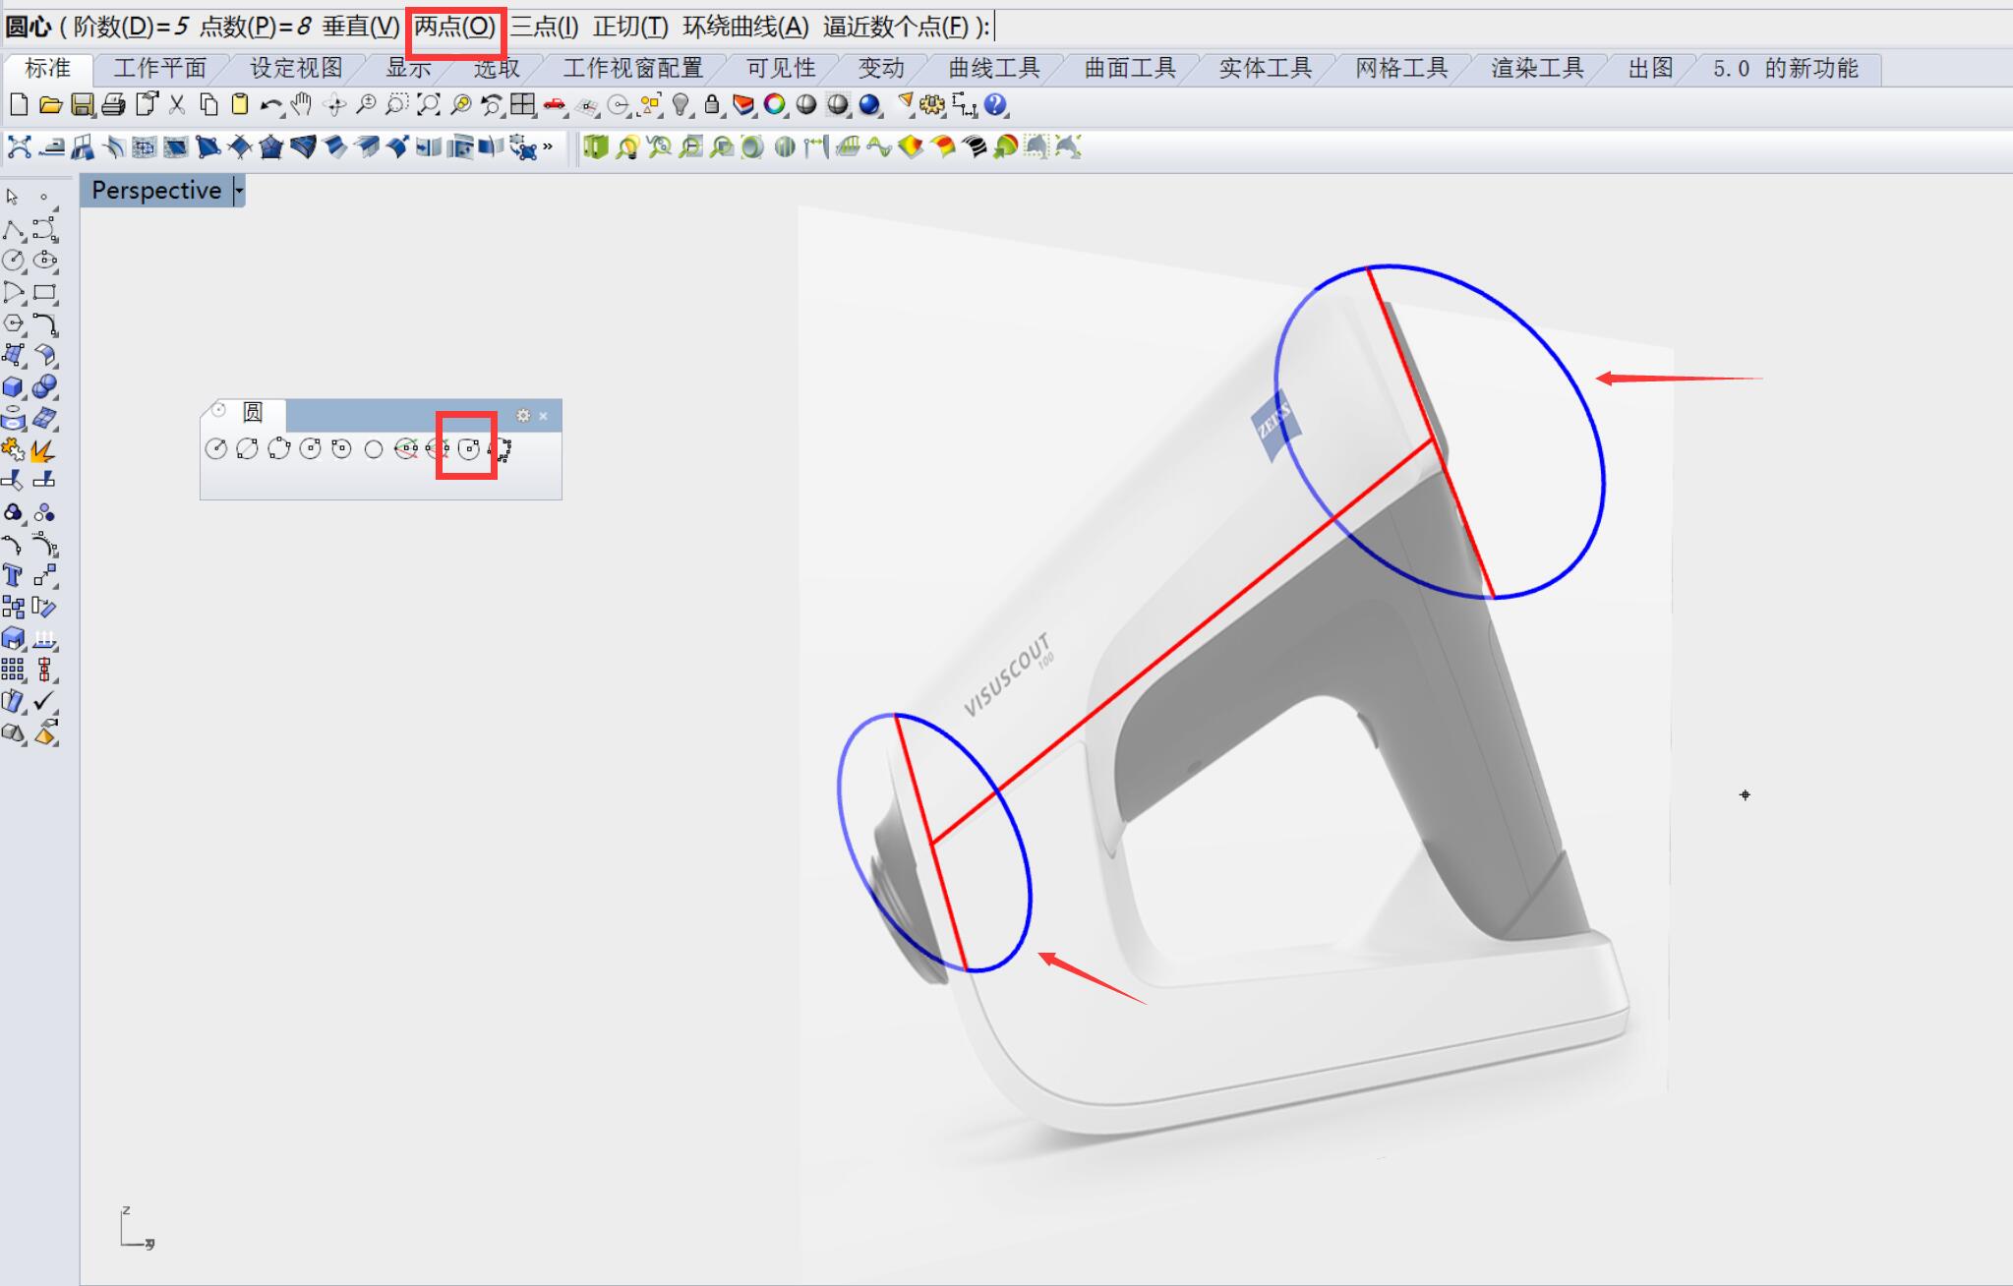
Task: Switch to the 曲线工具 tab
Action: tap(993, 68)
